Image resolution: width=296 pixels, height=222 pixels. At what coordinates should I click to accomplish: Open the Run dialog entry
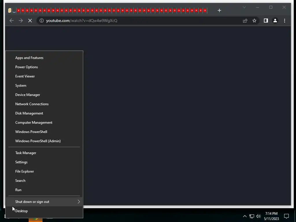click(x=44, y=190)
